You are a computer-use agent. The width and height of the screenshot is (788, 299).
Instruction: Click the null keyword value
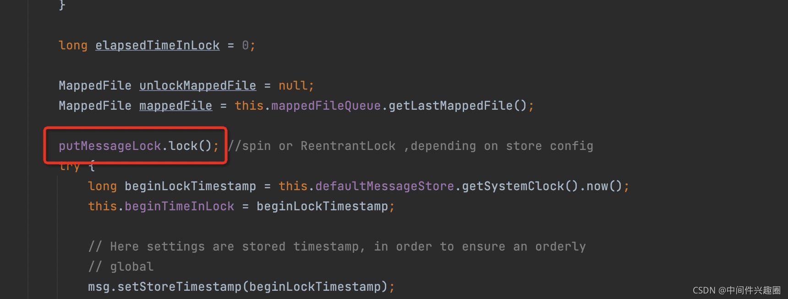[293, 85]
